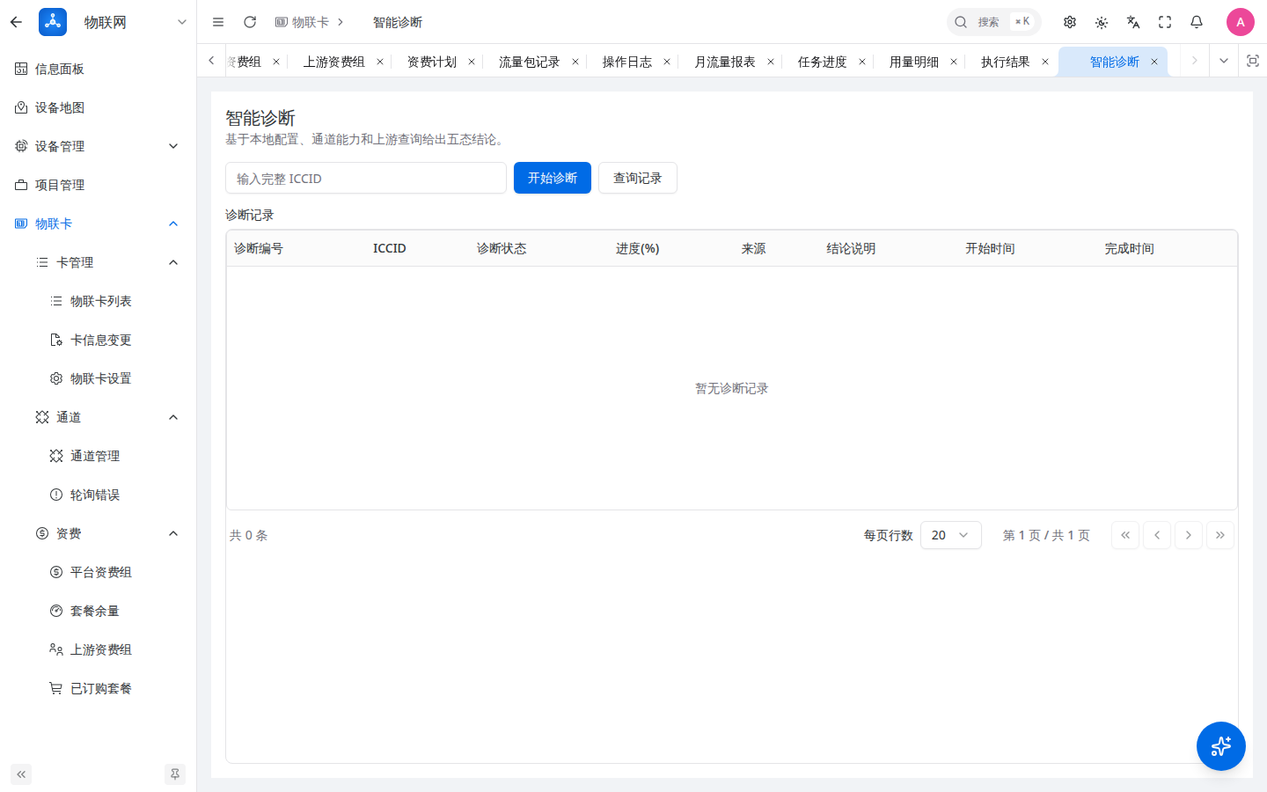The height and width of the screenshot is (792, 1267).
Task: Open the 物联网 app switcher dropdown
Action: 182,22
